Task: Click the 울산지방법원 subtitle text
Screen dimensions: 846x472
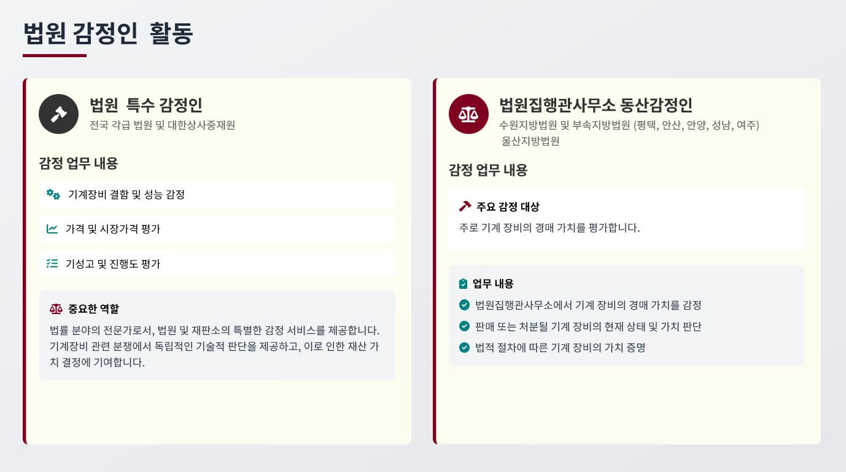Action: (530, 141)
